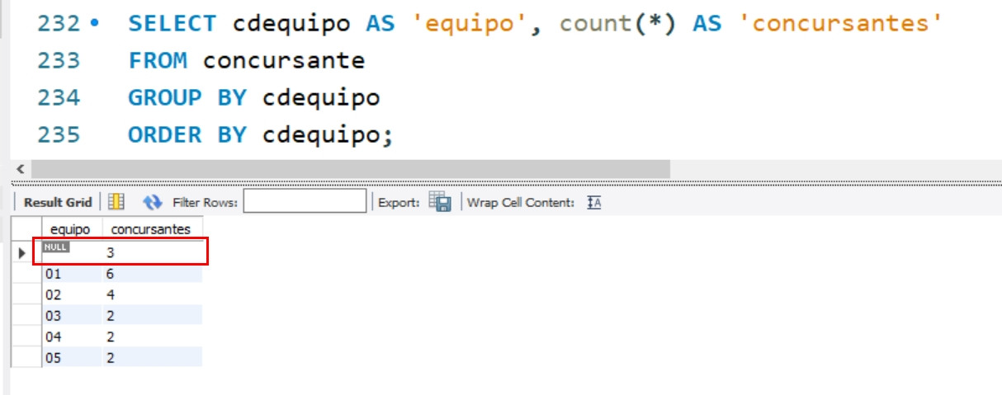This screenshot has height=395, width=1002.
Task: Click the editor horizontal scrollbar thumb
Action: [351, 168]
